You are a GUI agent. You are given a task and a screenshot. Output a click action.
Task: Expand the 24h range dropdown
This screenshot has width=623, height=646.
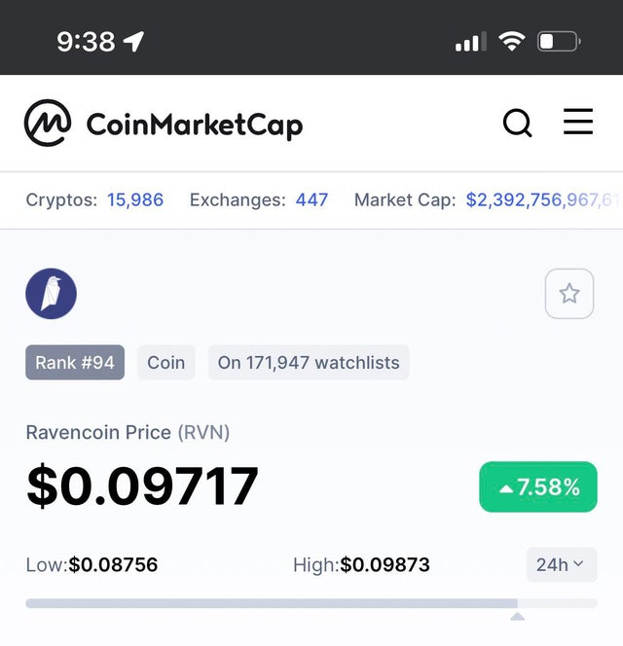562,564
